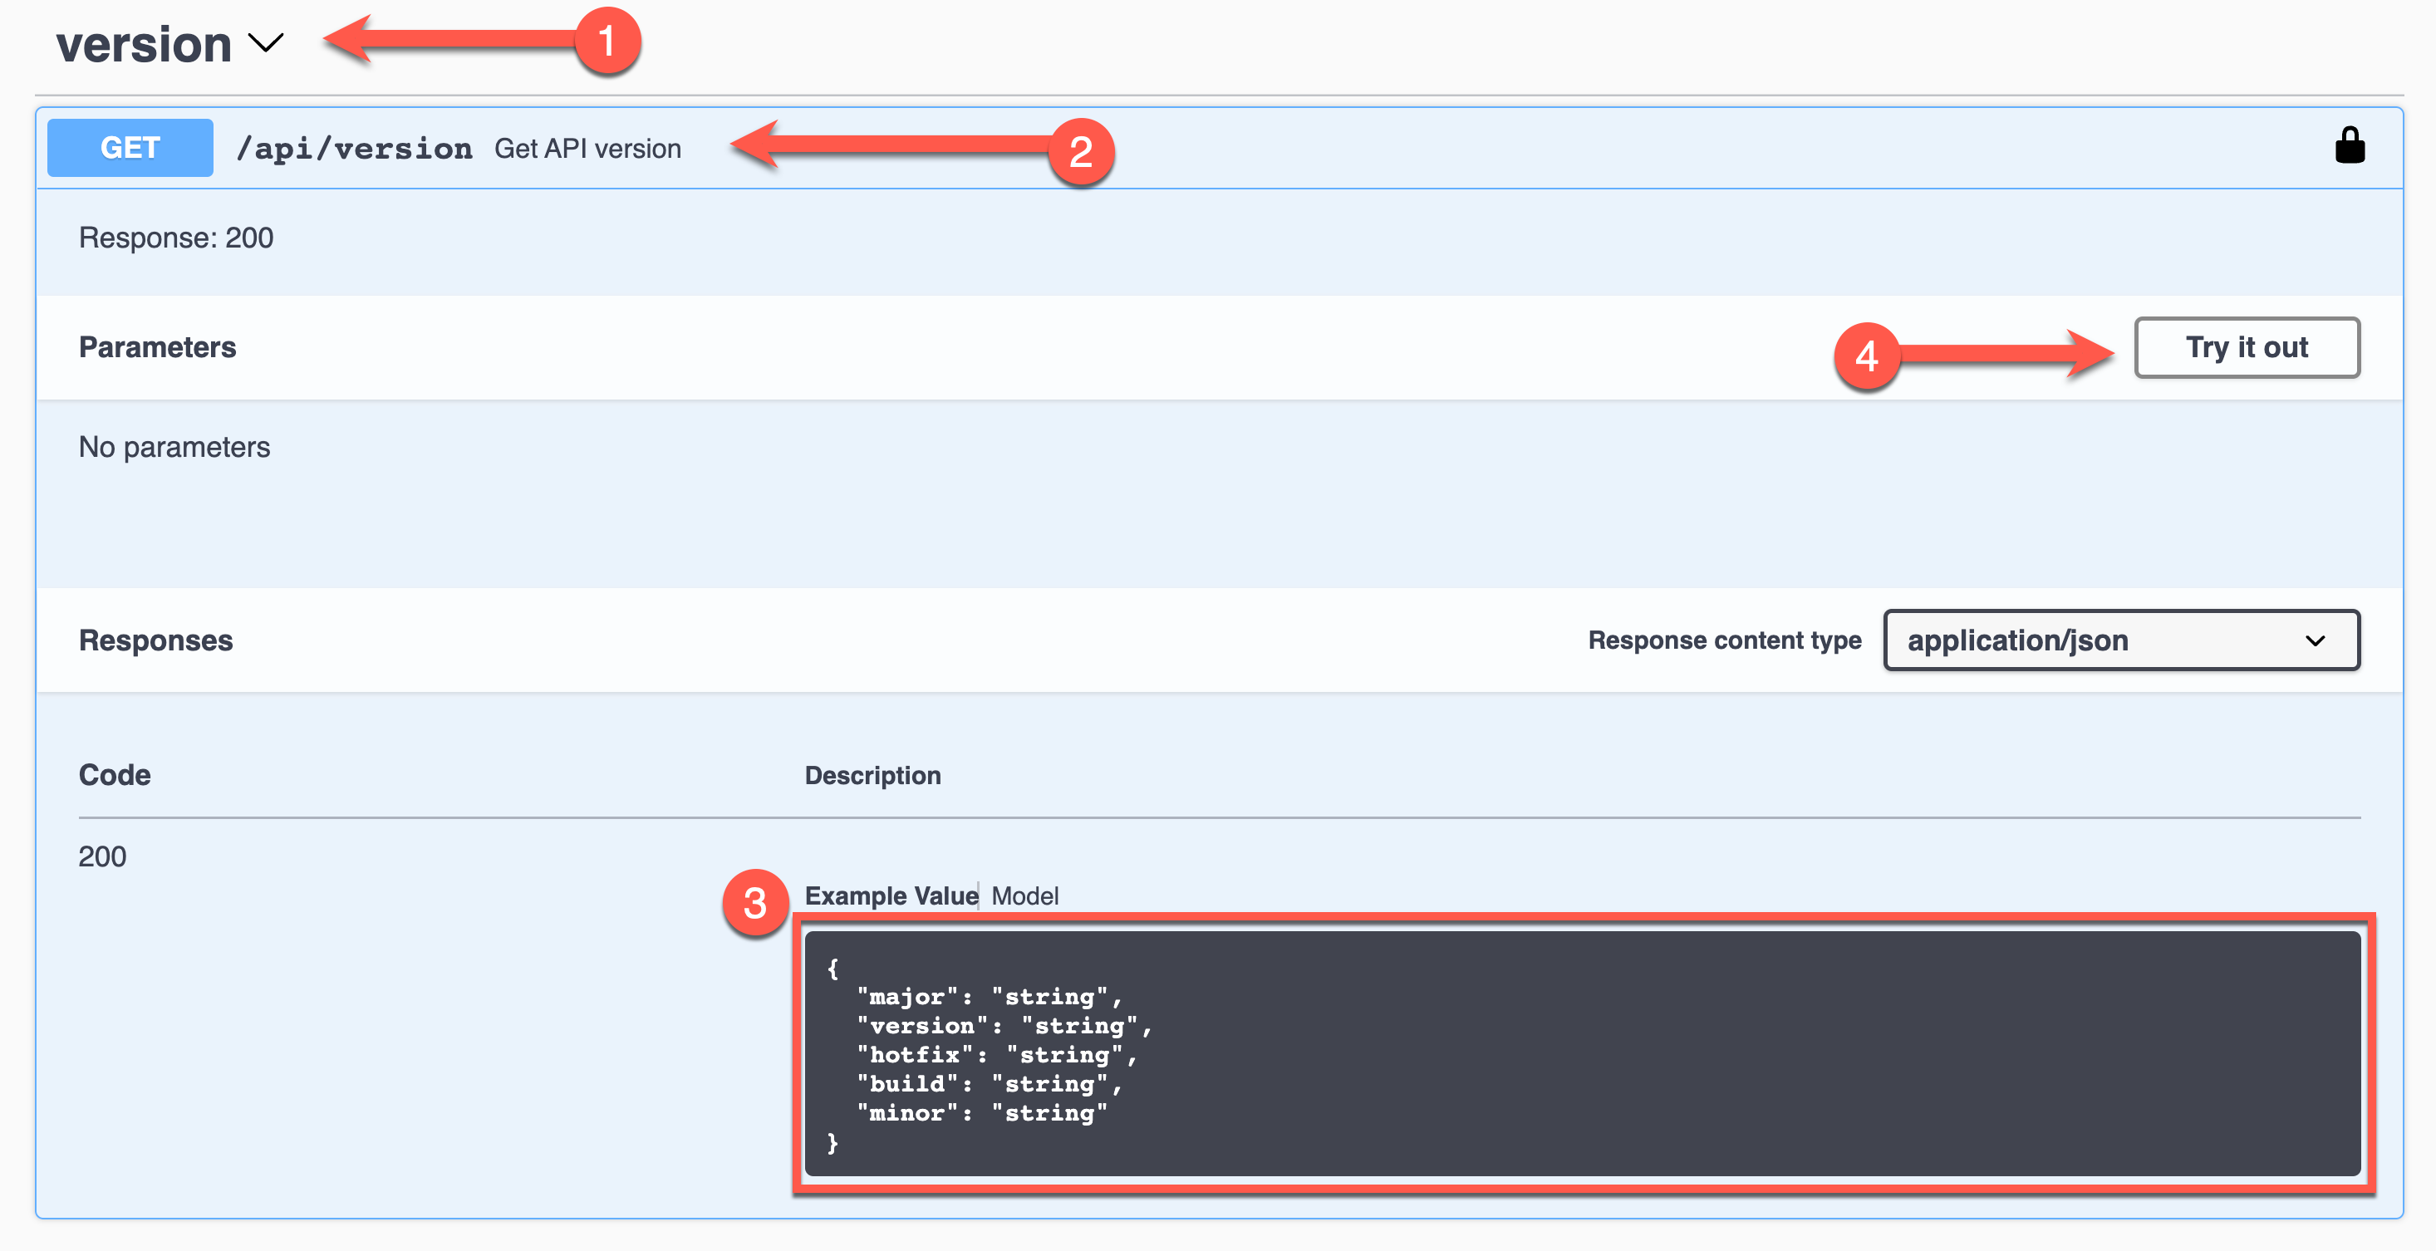Click the Responses section header
Image resolution: width=2436 pixels, height=1251 pixels.
point(155,640)
